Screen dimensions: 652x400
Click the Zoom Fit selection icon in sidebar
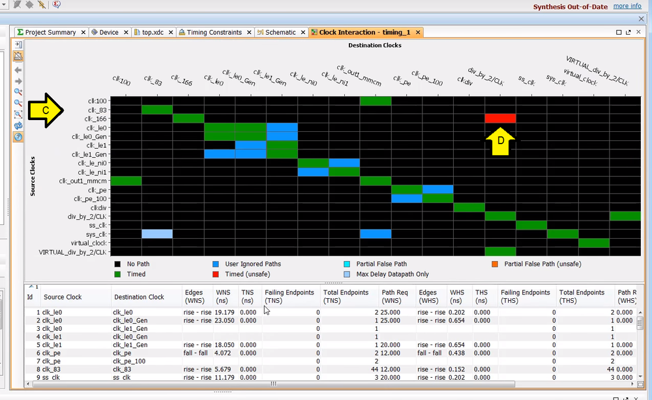[x=18, y=114]
